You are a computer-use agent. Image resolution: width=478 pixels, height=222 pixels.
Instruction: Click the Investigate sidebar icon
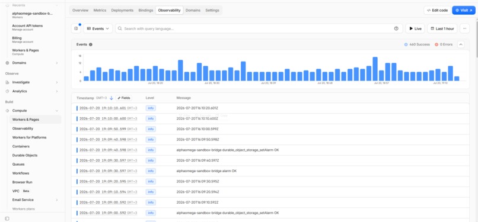pyautogui.click(x=7, y=82)
